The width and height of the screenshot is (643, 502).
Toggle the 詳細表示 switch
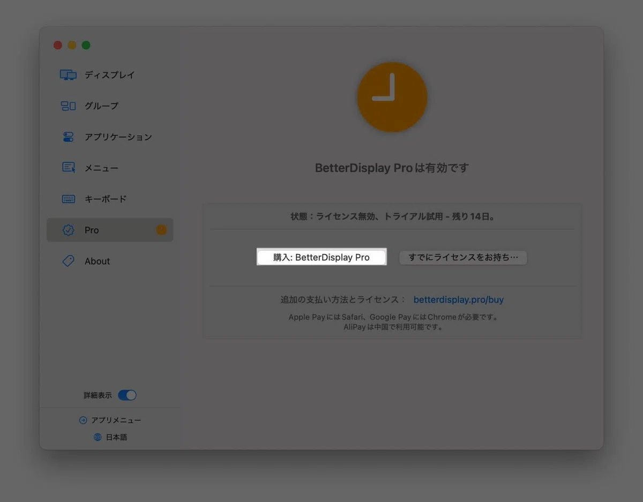(127, 395)
